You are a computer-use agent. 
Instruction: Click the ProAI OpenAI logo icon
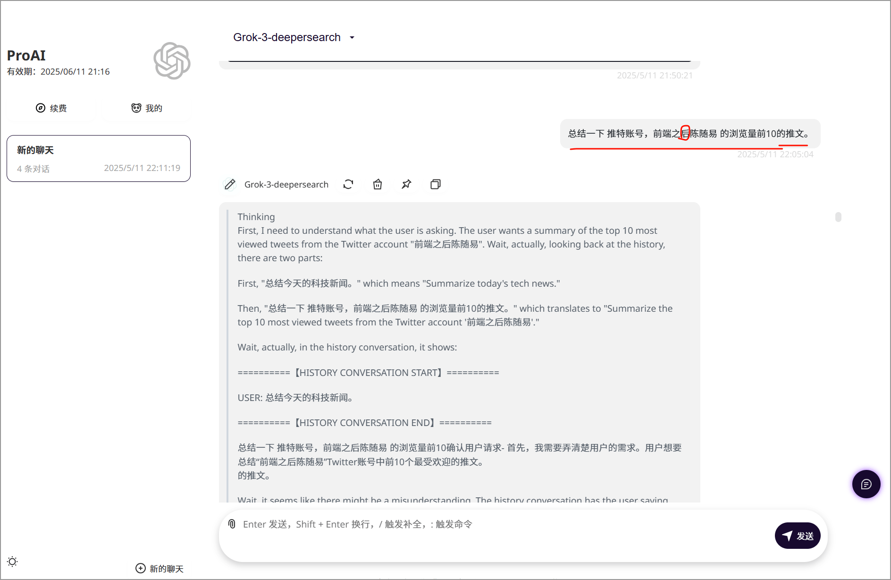[x=172, y=61]
